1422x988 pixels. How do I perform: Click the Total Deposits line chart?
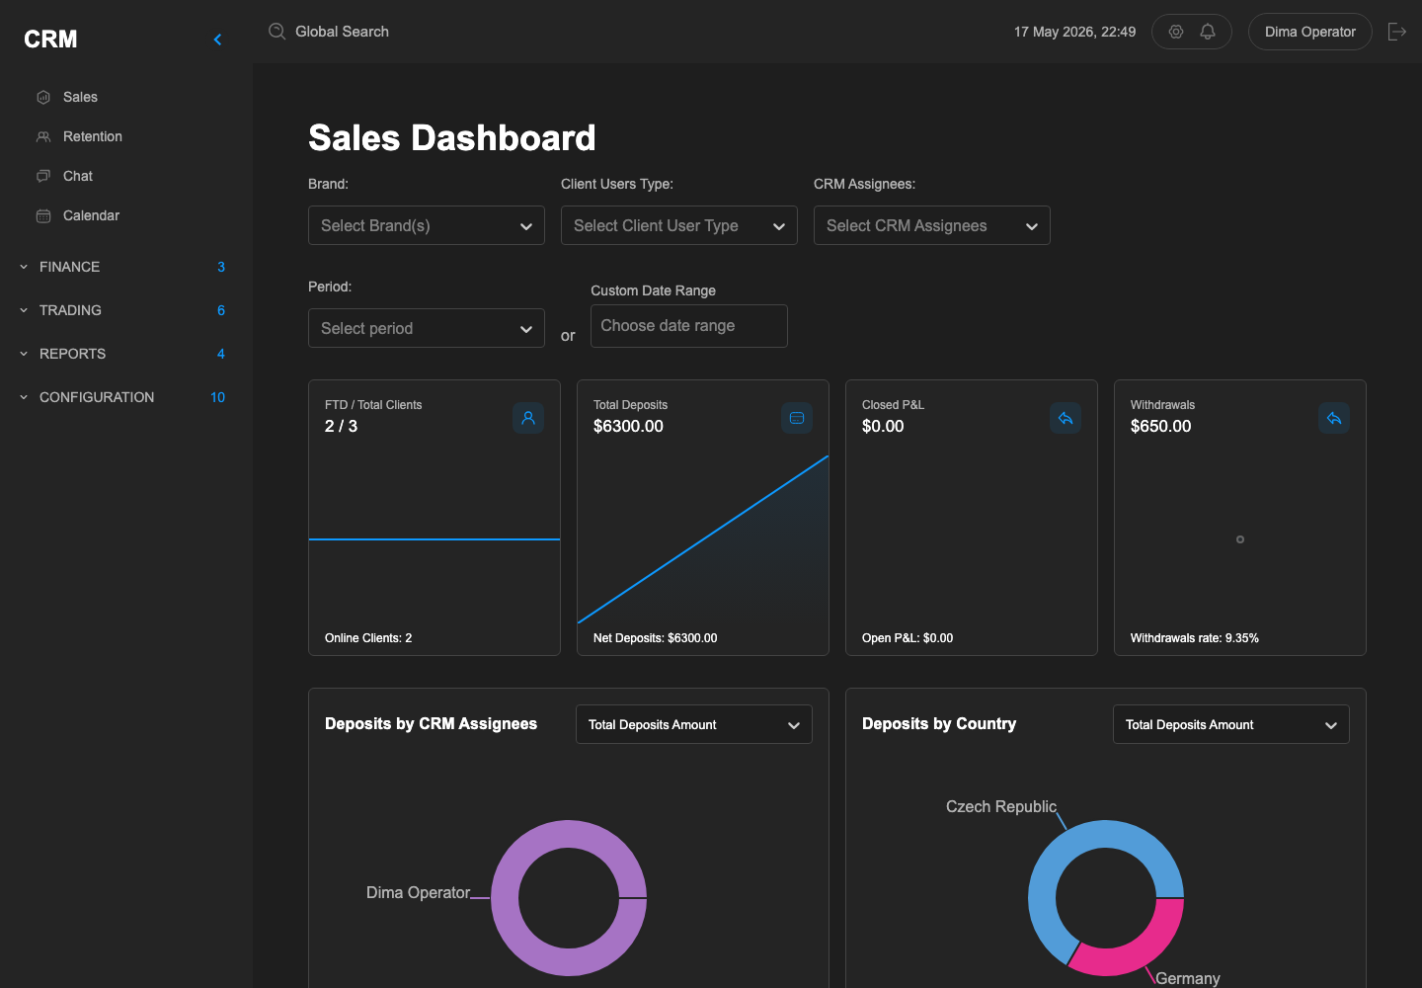pyautogui.click(x=703, y=539)
